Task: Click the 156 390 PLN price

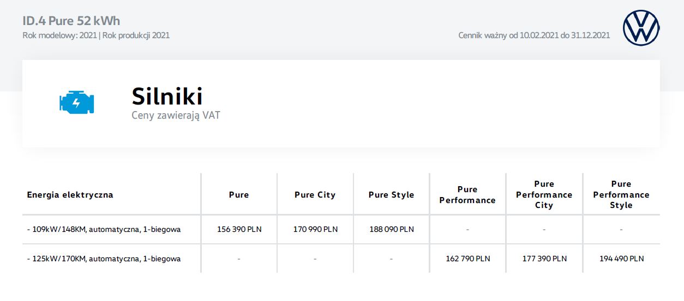Action: (x=239, y=229)
